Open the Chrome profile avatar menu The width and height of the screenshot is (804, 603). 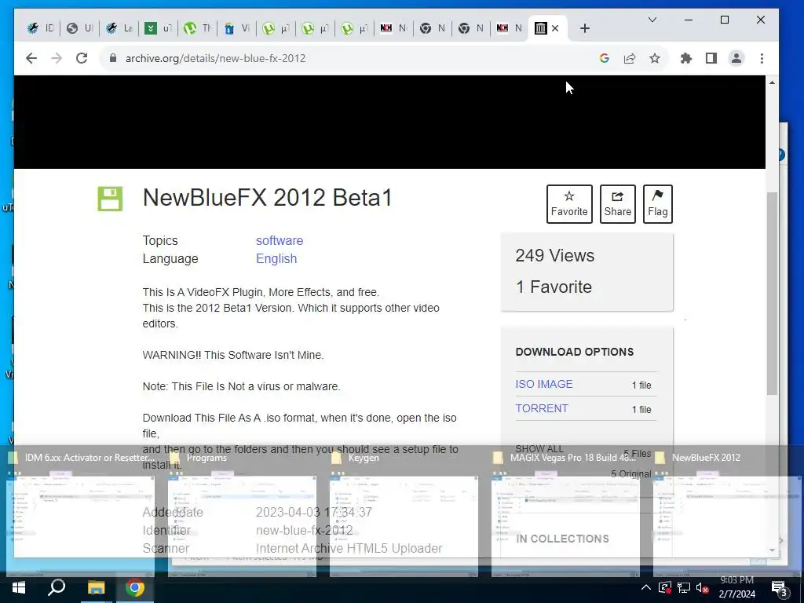pos(736,58)
